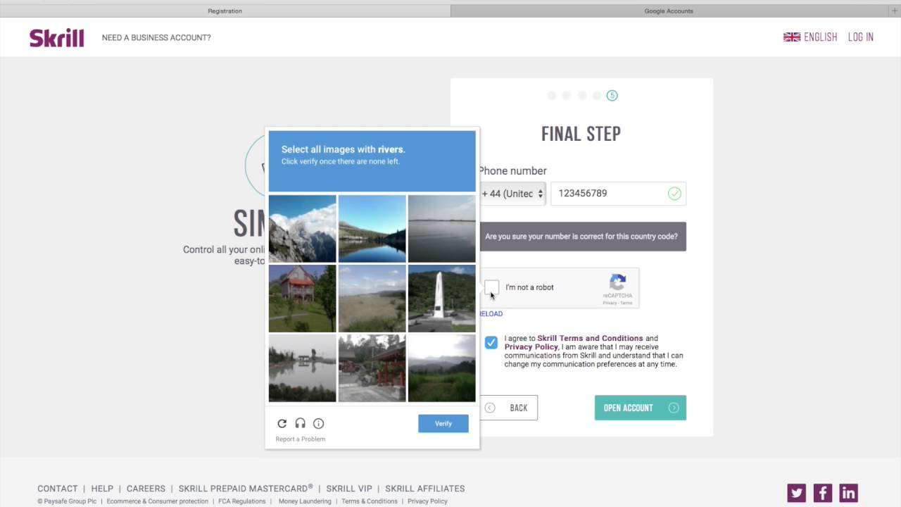Click the OPEN ACCOUNT button
Viewport: 901px width, 507px height.
(x=641, y=408)
